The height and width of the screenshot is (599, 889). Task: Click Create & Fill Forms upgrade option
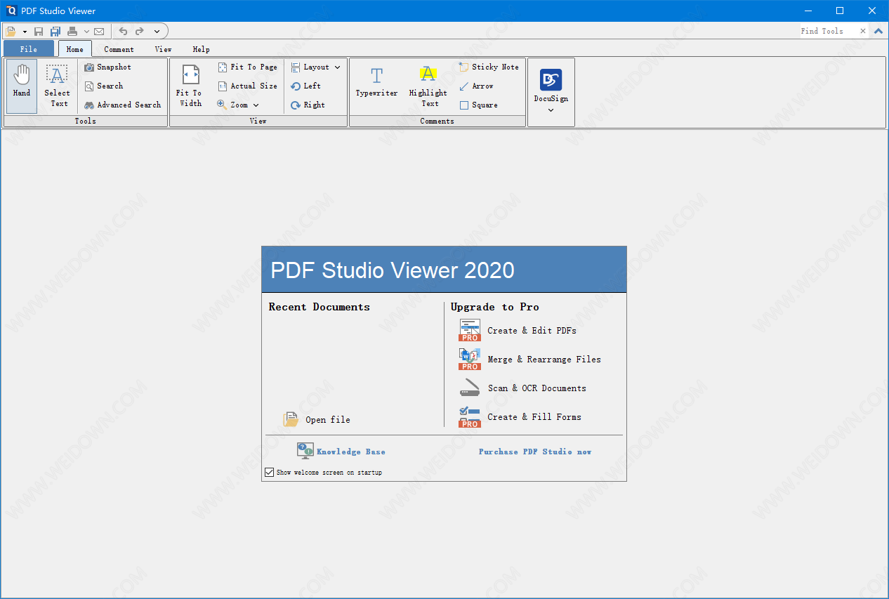point(520,416)
